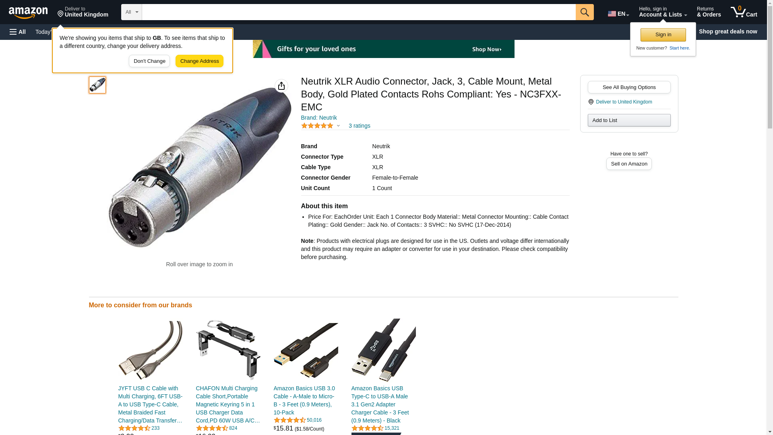The width and height of the screenshot is (773, 435).
Task: Click the Amazon logo
Action: (x=28, y=12)
